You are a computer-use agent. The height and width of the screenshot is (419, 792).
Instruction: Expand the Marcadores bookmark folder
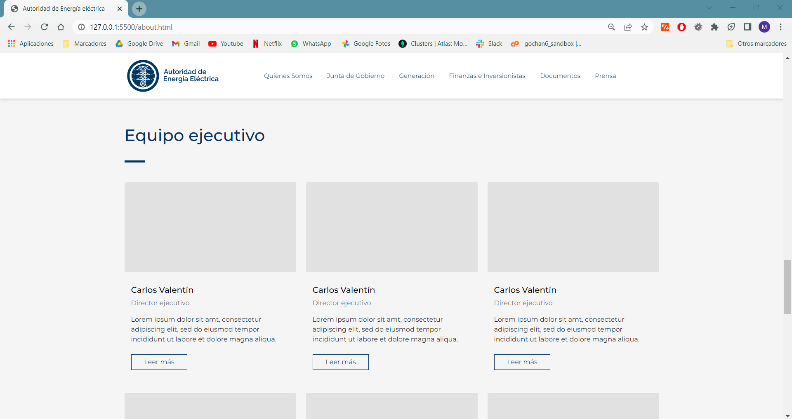coord(85,44)
